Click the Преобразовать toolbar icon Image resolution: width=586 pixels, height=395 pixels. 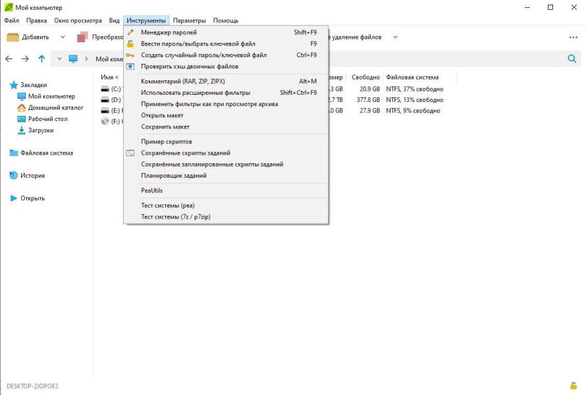coord(82,37)
